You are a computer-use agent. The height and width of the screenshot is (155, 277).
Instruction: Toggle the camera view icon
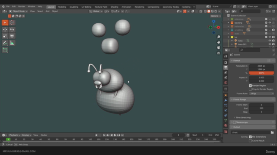coord(219,48)
